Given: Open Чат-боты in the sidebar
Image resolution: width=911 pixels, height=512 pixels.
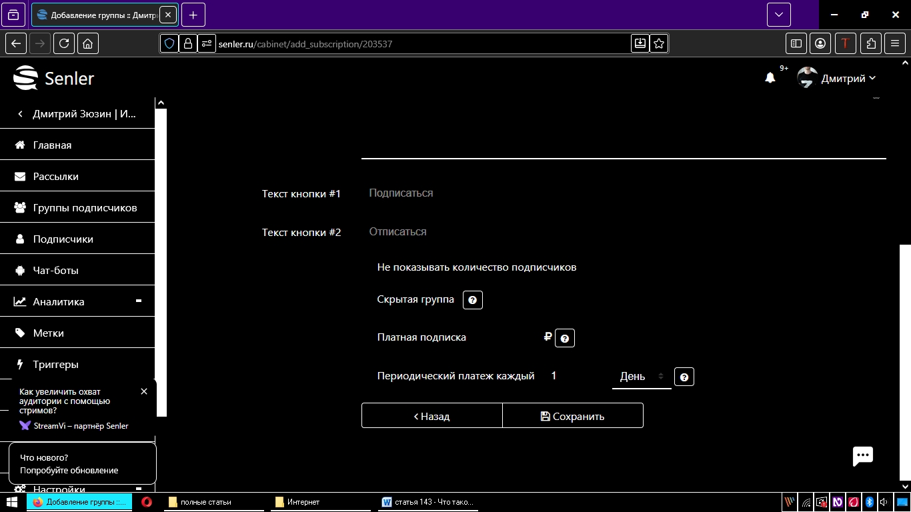Looking at the screenshot, I should [56, 271].
